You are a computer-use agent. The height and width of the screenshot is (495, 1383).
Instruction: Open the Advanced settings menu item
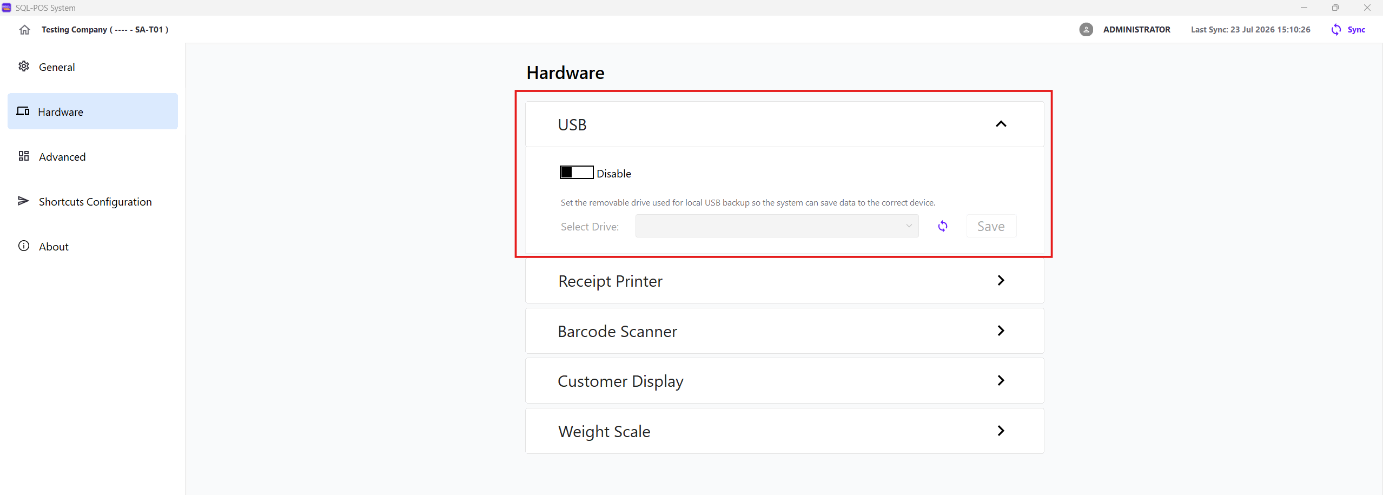pos(92,156)
